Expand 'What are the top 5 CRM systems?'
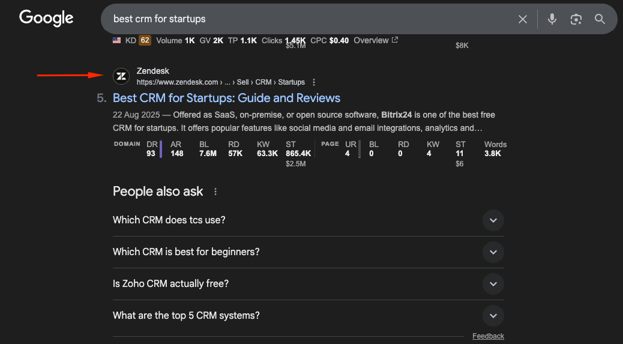Screen dimensions: 623x344 pyautogui.click(x=493, y=316)
